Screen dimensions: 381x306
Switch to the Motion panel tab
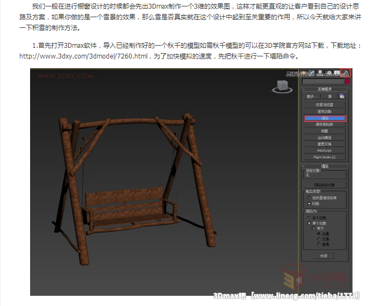pyautogui.click(x=329, y=73)
